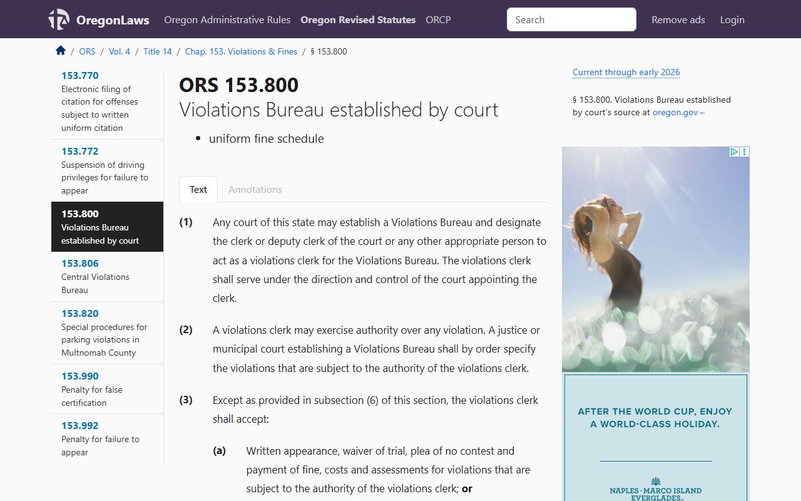Click the subsection (1) marker
This screenshot has height=501, width=801.
[x=186, y=222]
